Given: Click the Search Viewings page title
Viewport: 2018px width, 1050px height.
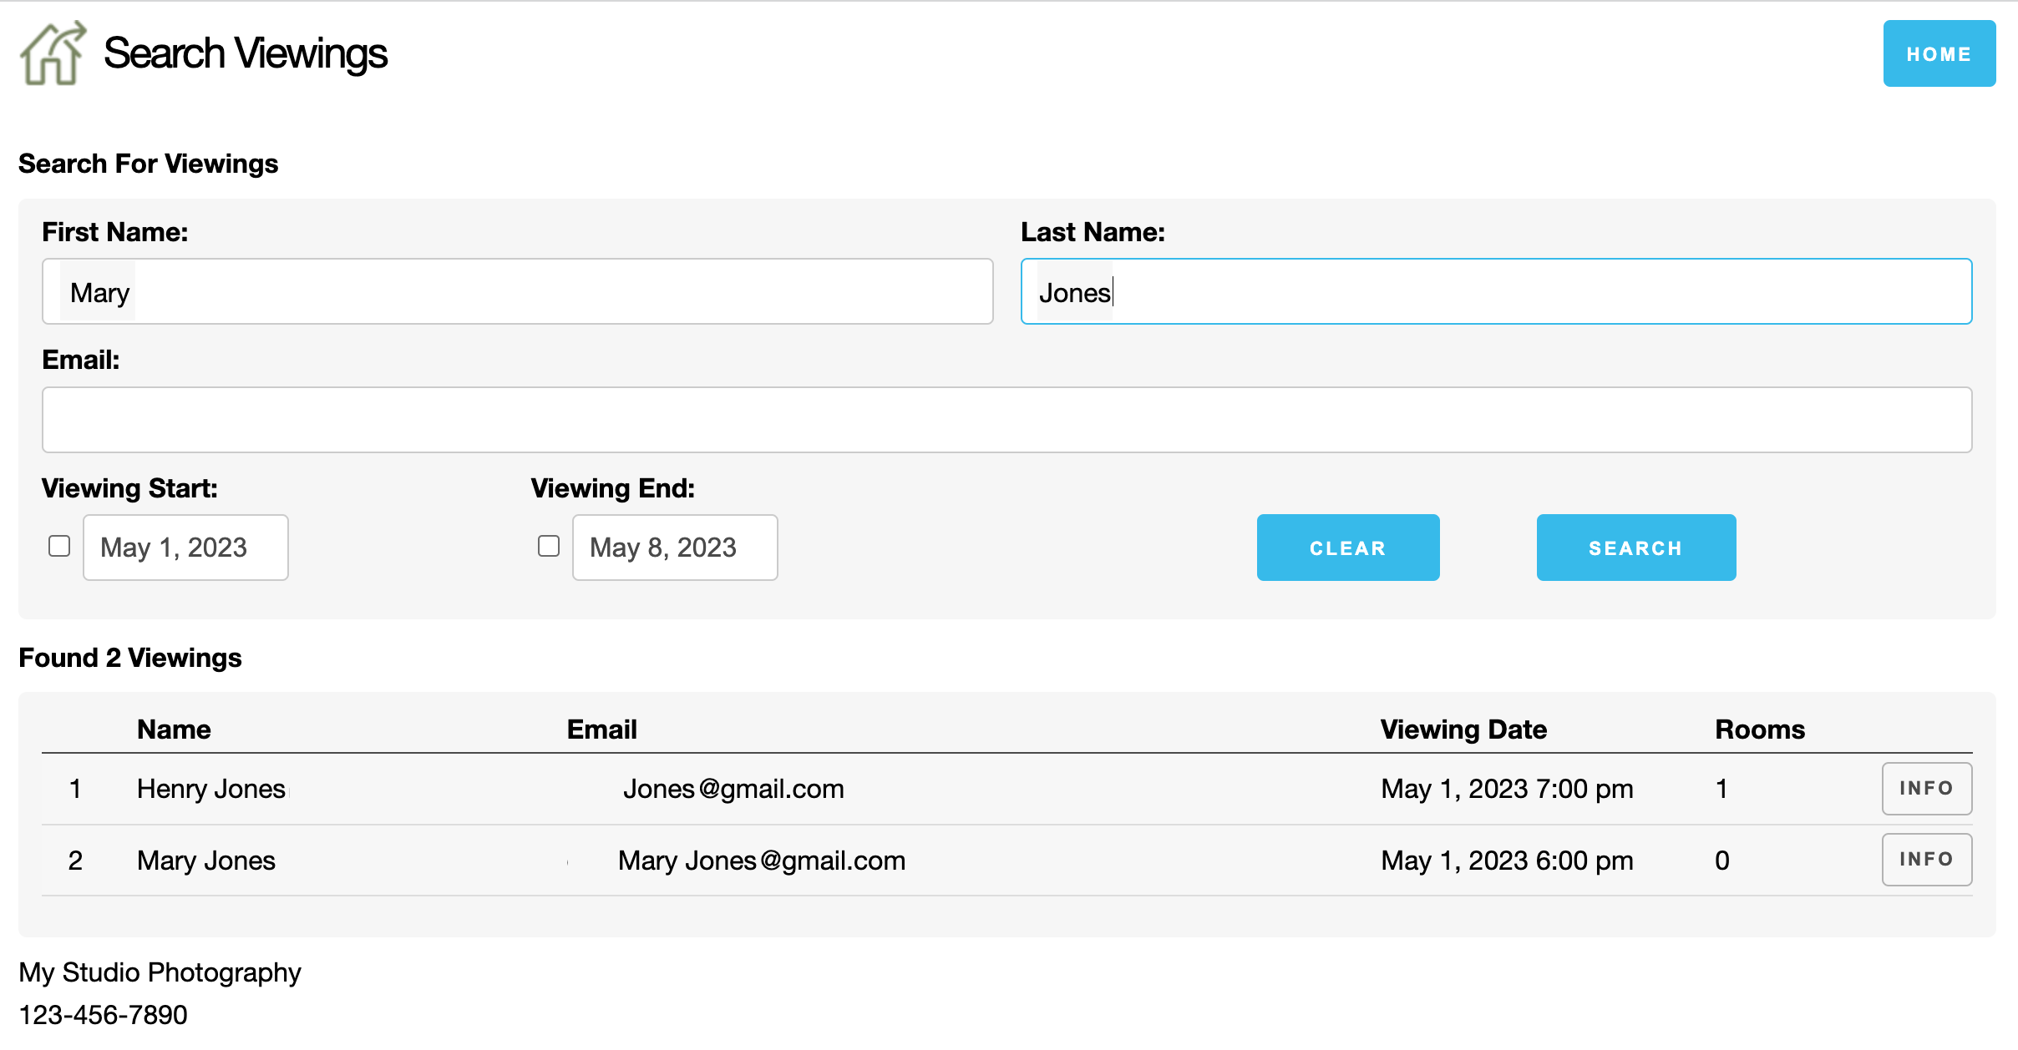Looking at the screenshot, I should coord(246,53).
